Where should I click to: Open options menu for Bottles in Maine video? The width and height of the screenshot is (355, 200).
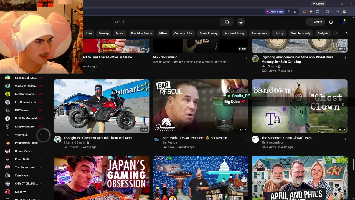click(148, 57)
